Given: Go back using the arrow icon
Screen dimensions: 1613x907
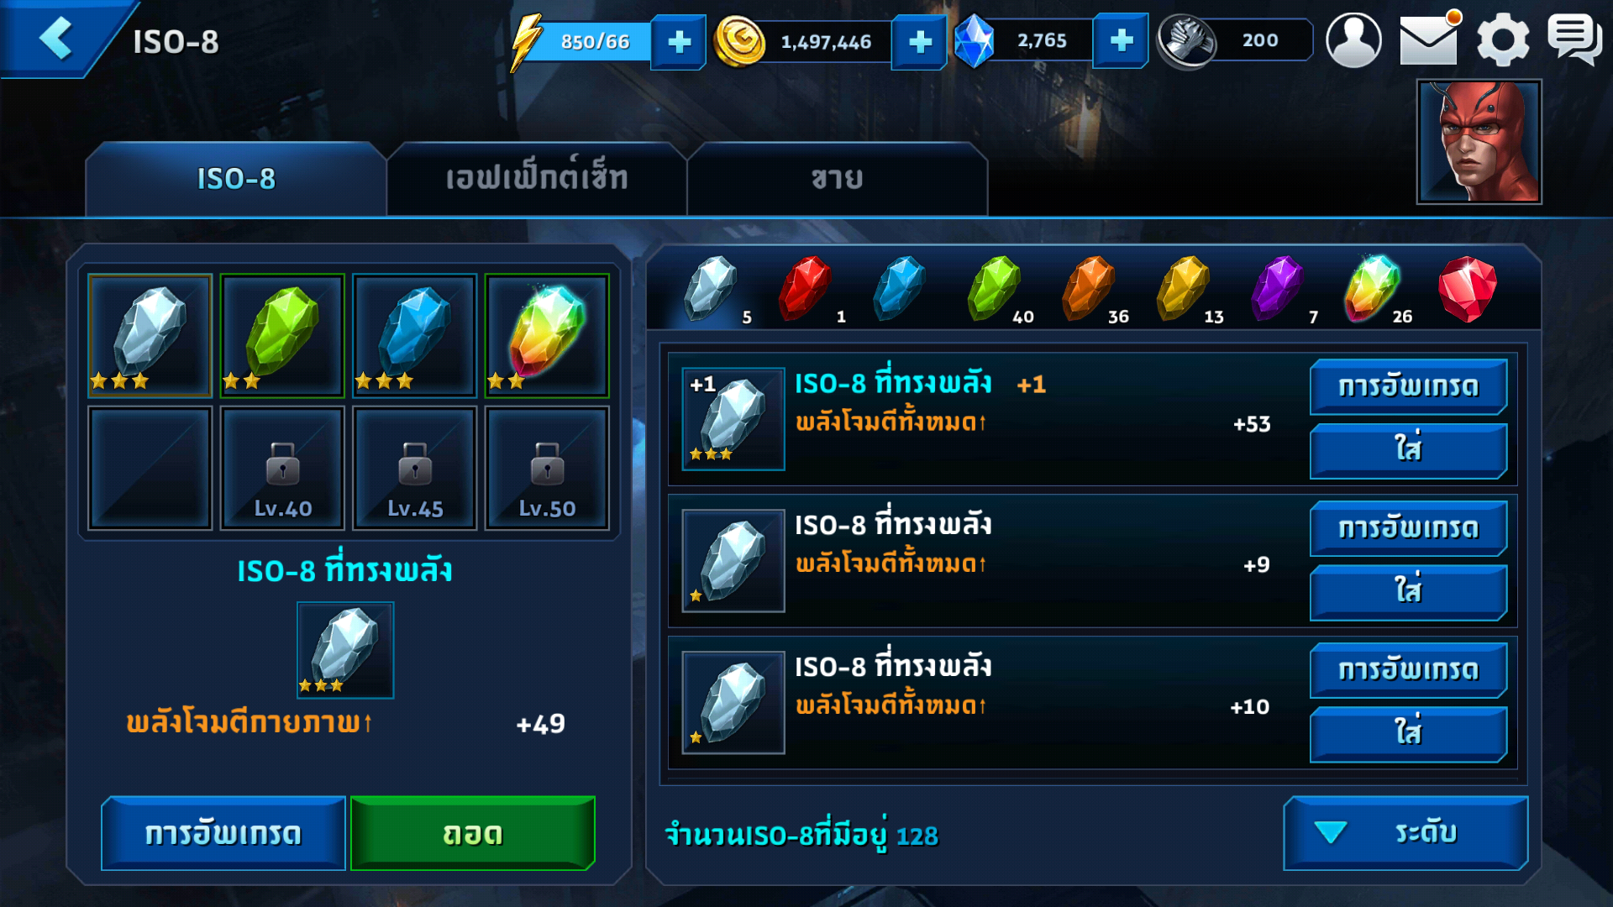Looking at the screenshot, I should pos(55,39).
